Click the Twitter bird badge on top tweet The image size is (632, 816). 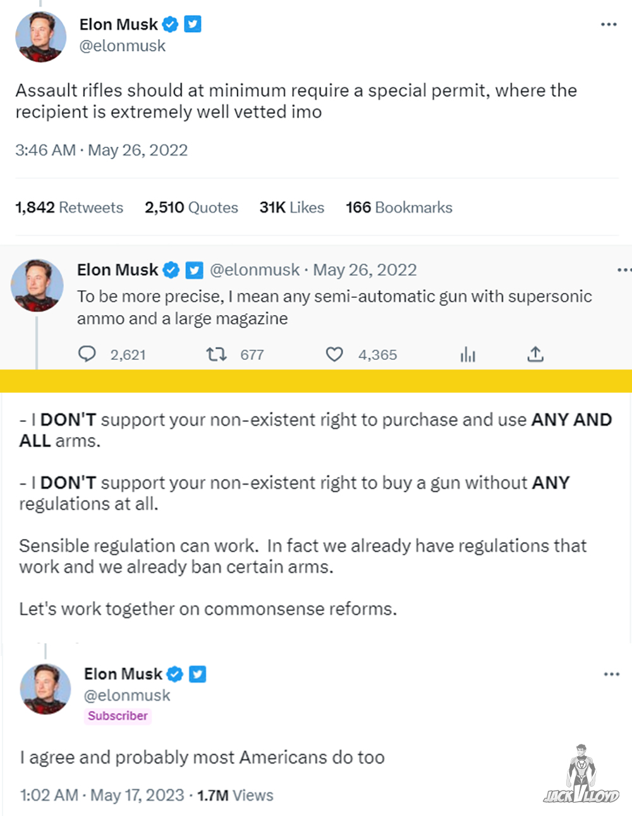[x=193, y=25]
